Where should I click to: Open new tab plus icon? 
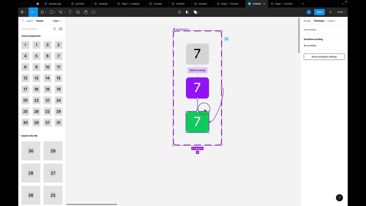coord(303,4)
